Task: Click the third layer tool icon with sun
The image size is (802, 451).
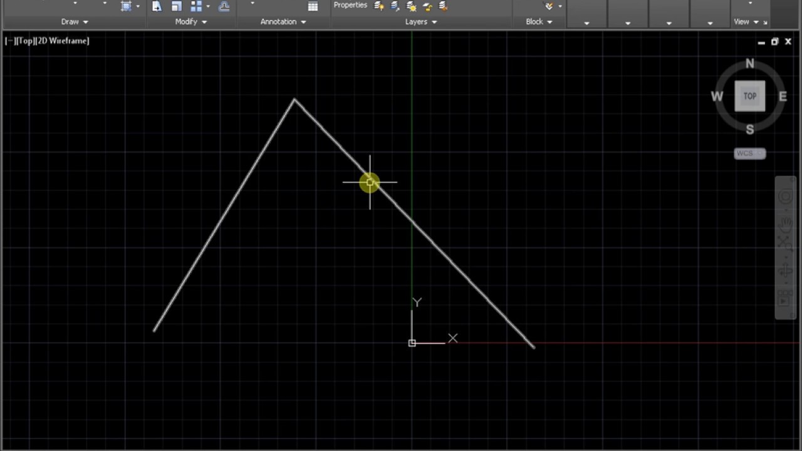Action: coord(411,6)
